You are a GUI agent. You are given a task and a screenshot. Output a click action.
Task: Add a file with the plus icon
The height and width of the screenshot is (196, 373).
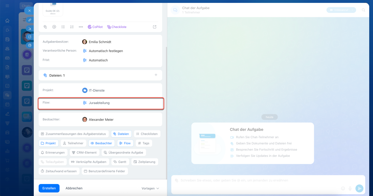click(156, 75)
